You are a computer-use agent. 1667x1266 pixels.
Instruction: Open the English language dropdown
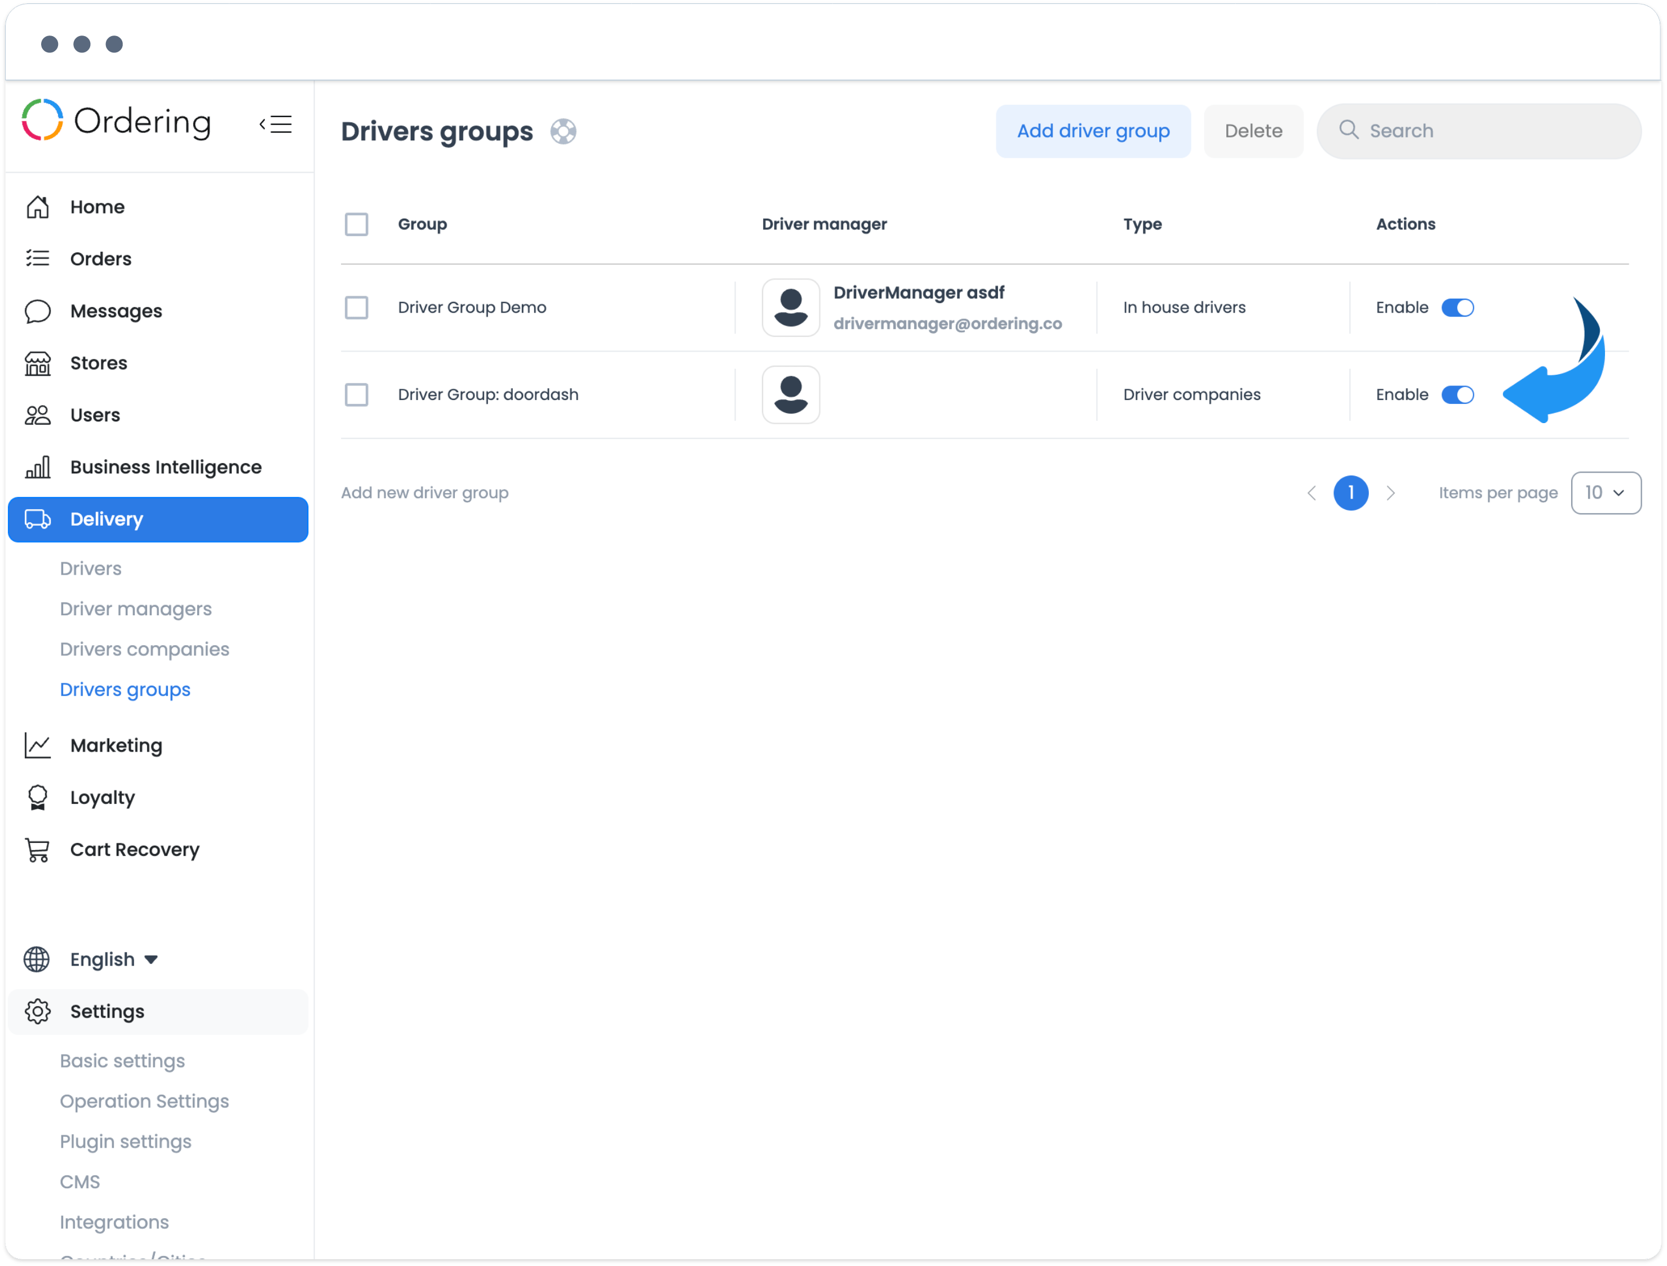click(x=113, y=958)
